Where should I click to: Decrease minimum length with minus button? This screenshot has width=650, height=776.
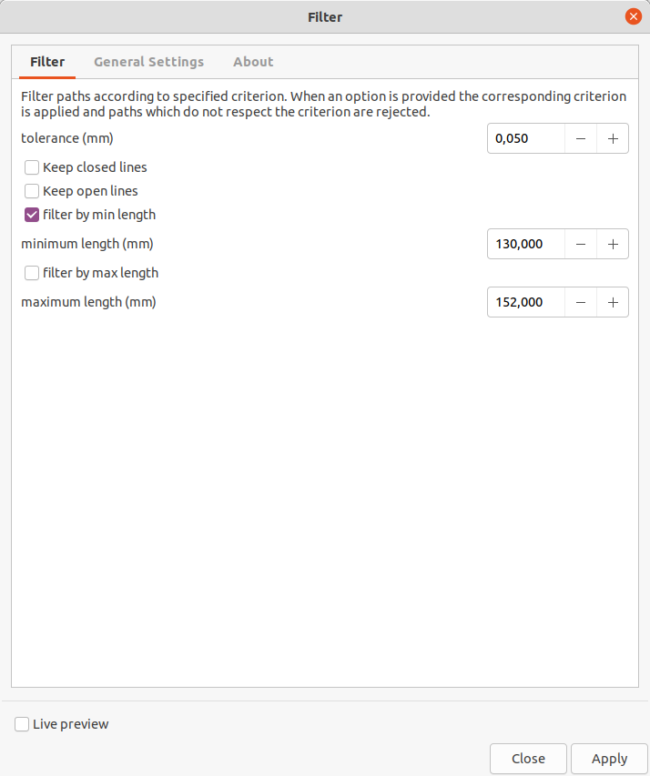[581, 244]
